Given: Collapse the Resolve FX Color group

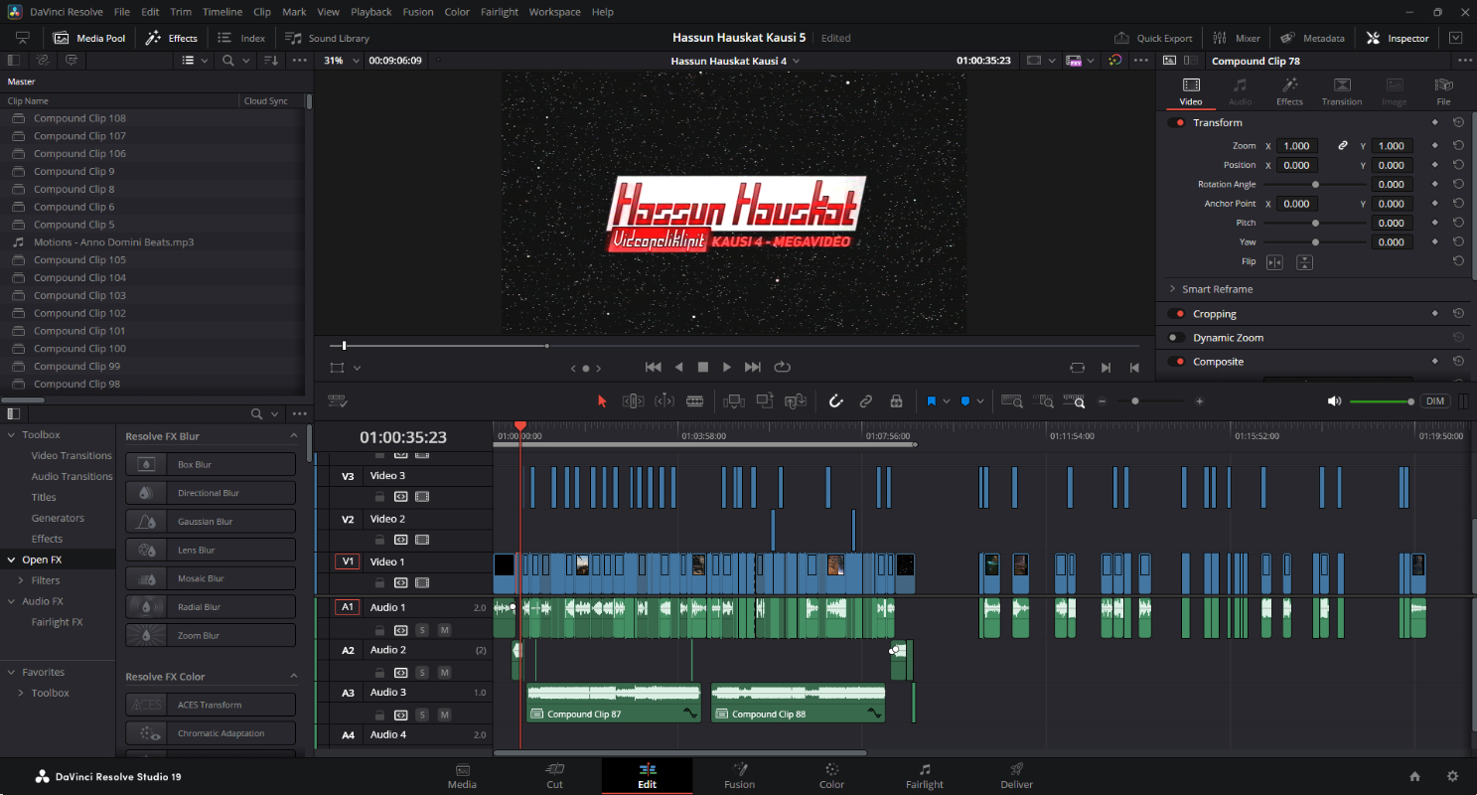Looking at the screenshot, I should pyautogui.click(x=293, y=677).
